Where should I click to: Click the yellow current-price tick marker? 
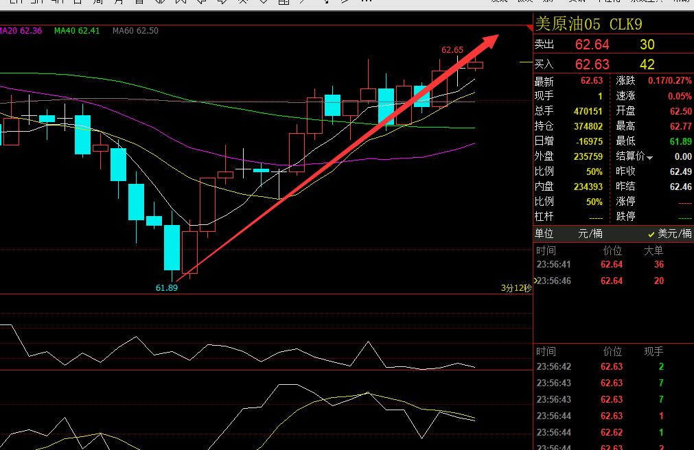pyautogui.click(x=526, y=62)
